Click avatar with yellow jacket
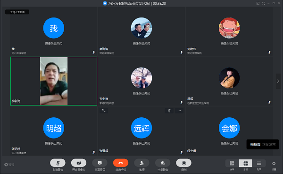Viewport: 283px width, 174px height. [229, 78]
